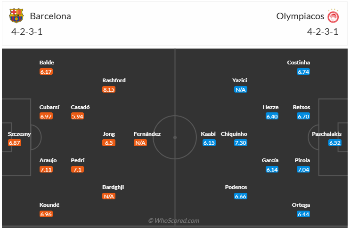Click Rashford's 8.15 rating badge
350x228 pixels.
(x=109, y=89)
